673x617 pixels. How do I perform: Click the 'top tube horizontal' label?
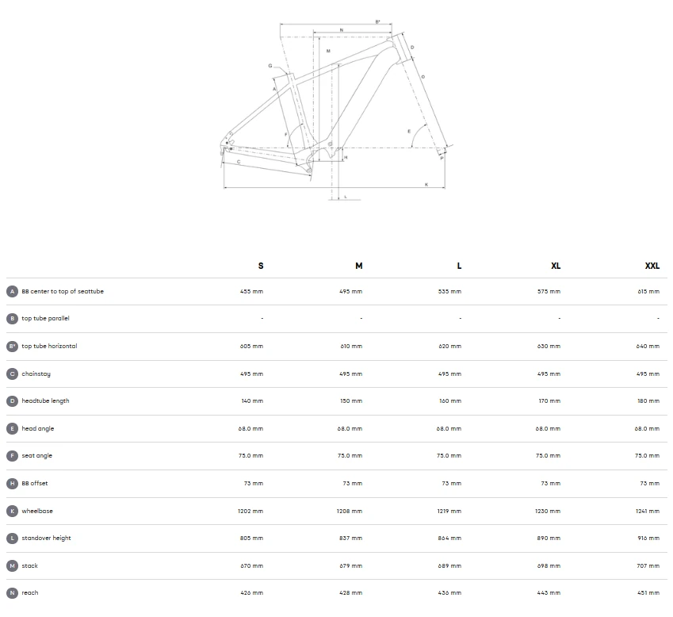click(x=49, y=346)
